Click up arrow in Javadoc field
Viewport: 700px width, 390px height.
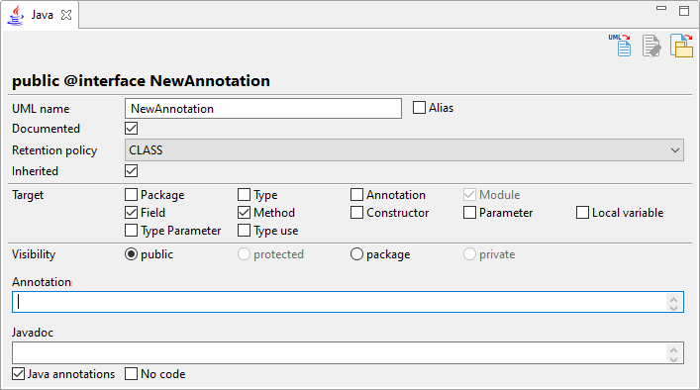click(x=673, y=349)
